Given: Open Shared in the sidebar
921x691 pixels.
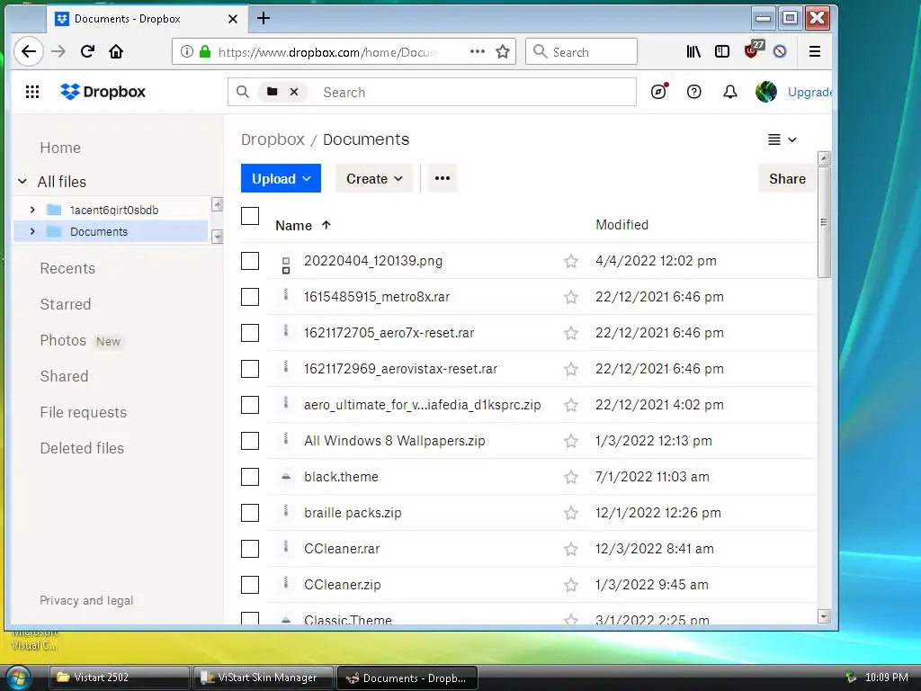Looking at the screenshot, I should coord(64,377).
